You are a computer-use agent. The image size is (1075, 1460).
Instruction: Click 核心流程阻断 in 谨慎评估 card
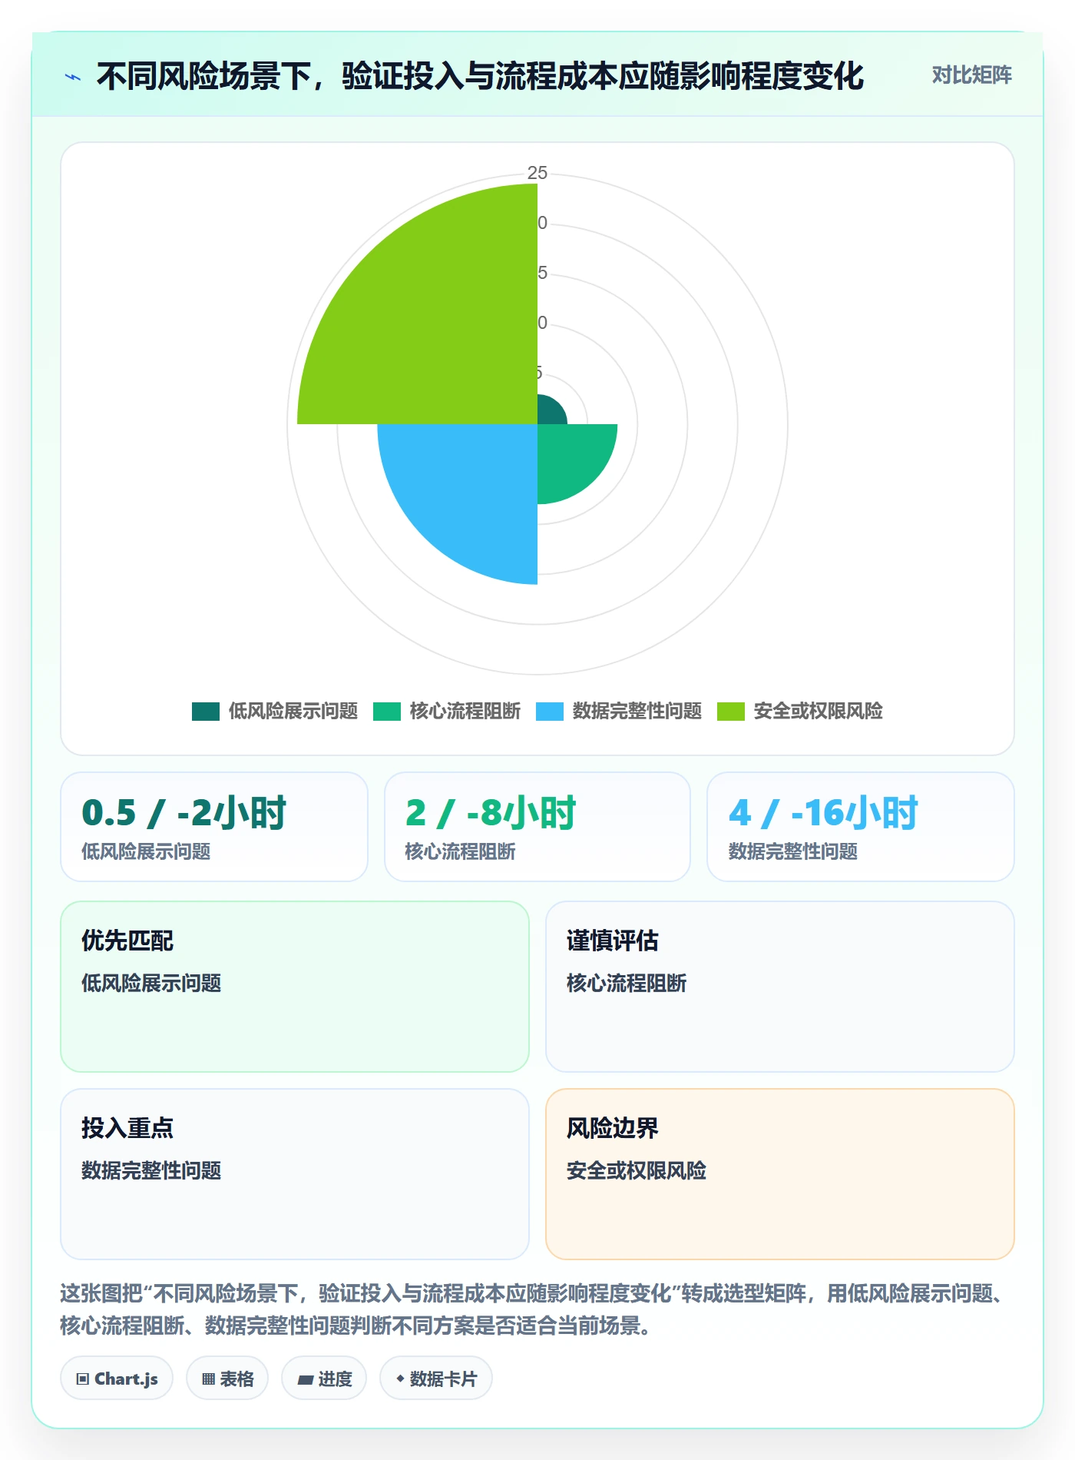(627, 983)
